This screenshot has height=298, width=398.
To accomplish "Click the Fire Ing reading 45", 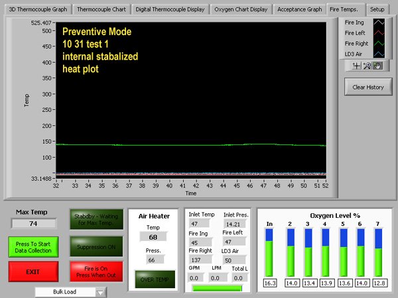I will click(x=200, y=242).
